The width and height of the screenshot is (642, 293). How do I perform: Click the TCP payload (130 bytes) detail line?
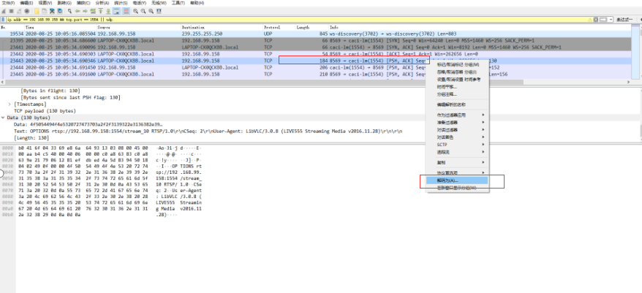45,111
